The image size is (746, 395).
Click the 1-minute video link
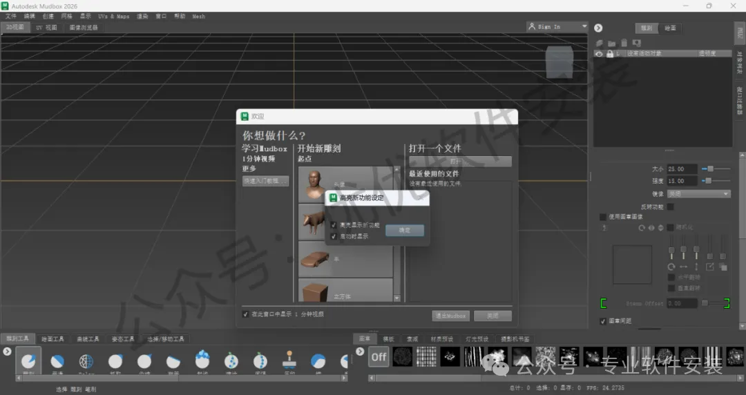tap(258, 158)
